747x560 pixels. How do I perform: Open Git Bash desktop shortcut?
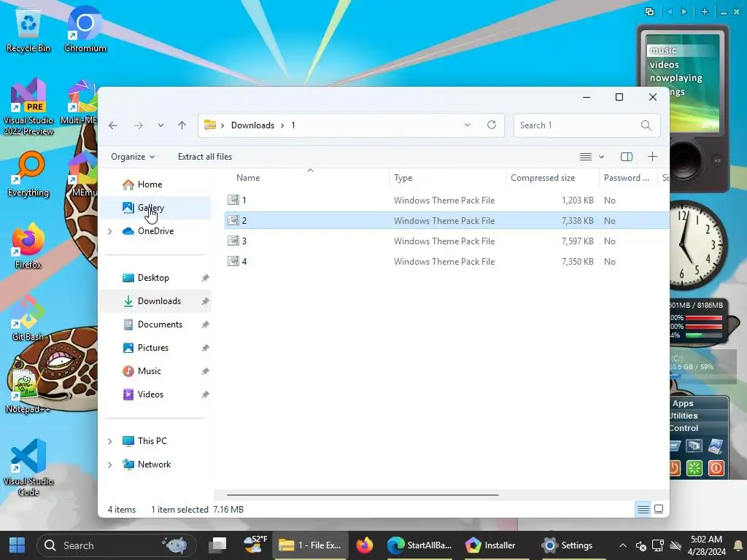[28, 319]
